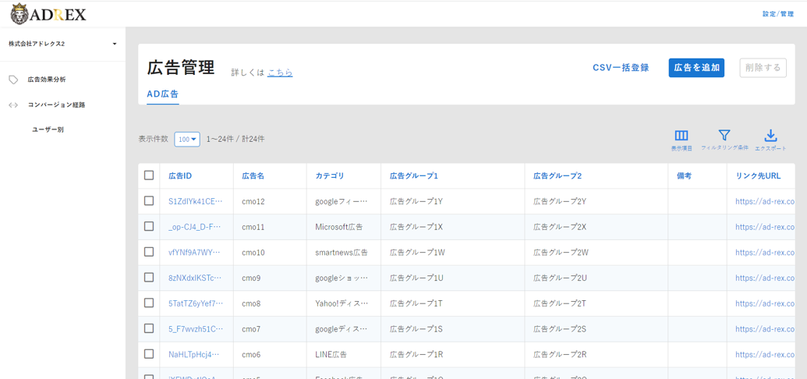
Task: Check the checkbox for row cmo8
Action: tap(149, 303)
